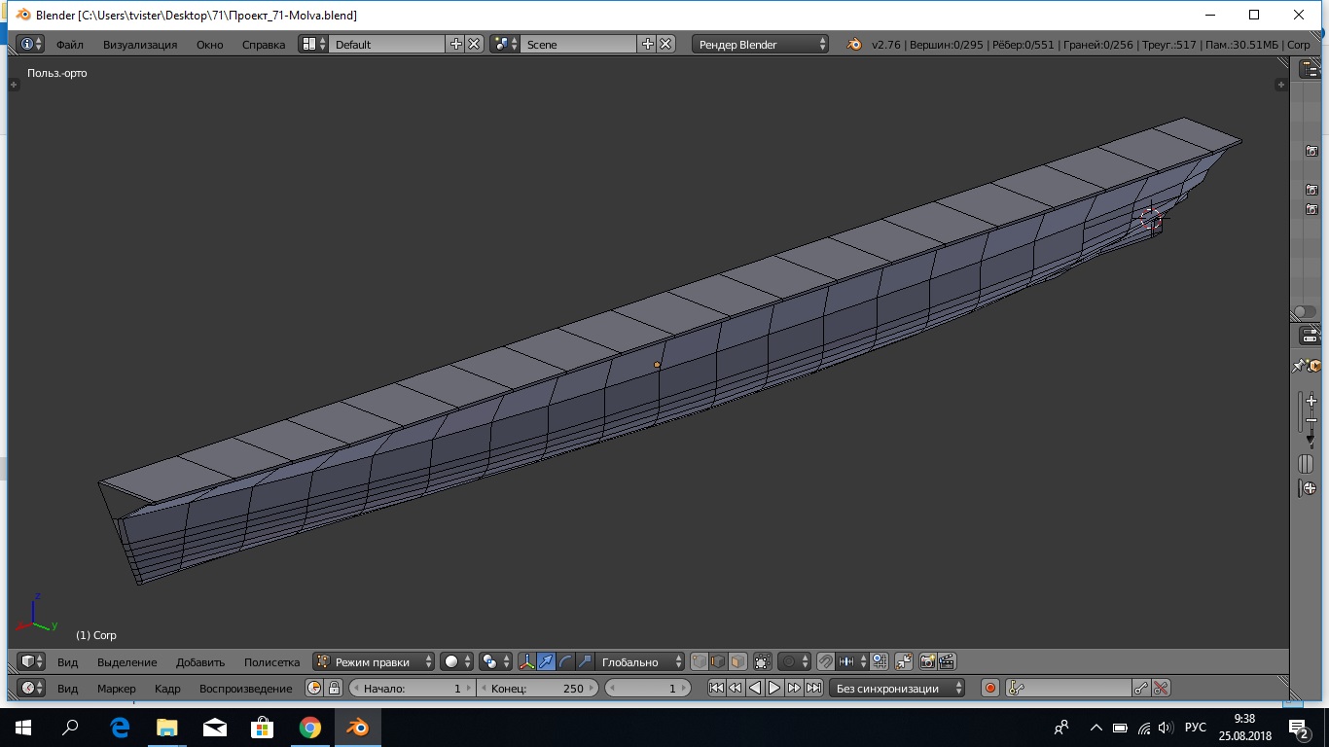1329x747 pixels.
Task: Open the Полисетка menu
Action: click(271, 662)
